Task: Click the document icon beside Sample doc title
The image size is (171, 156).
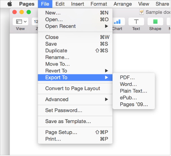Action: click(141, 12)
